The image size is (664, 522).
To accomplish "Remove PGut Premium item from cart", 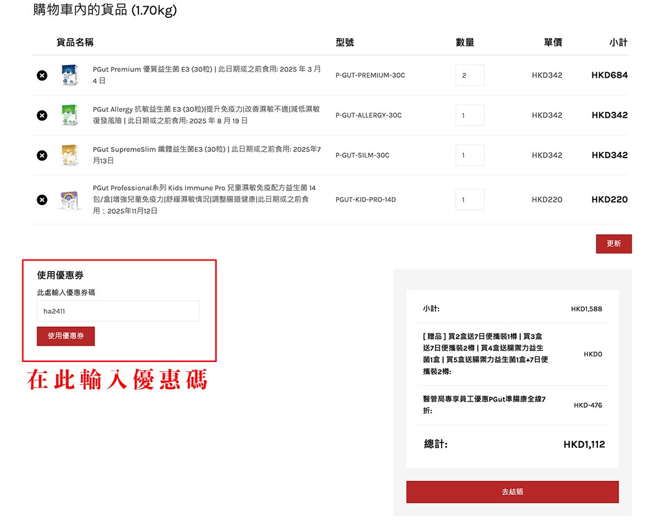I will pyautogui.click(x=42, y=75).
